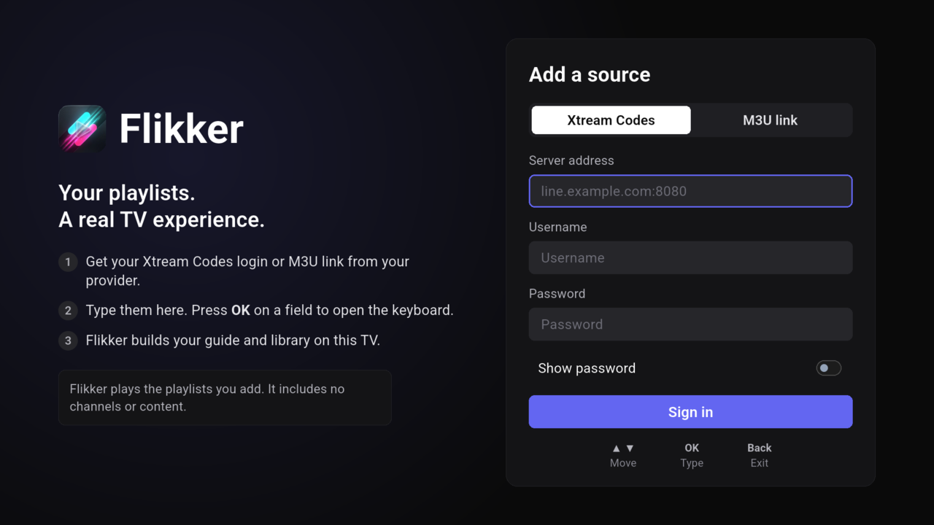
Task: Click the Flikker app logo icon
Action: pos(82,128)
